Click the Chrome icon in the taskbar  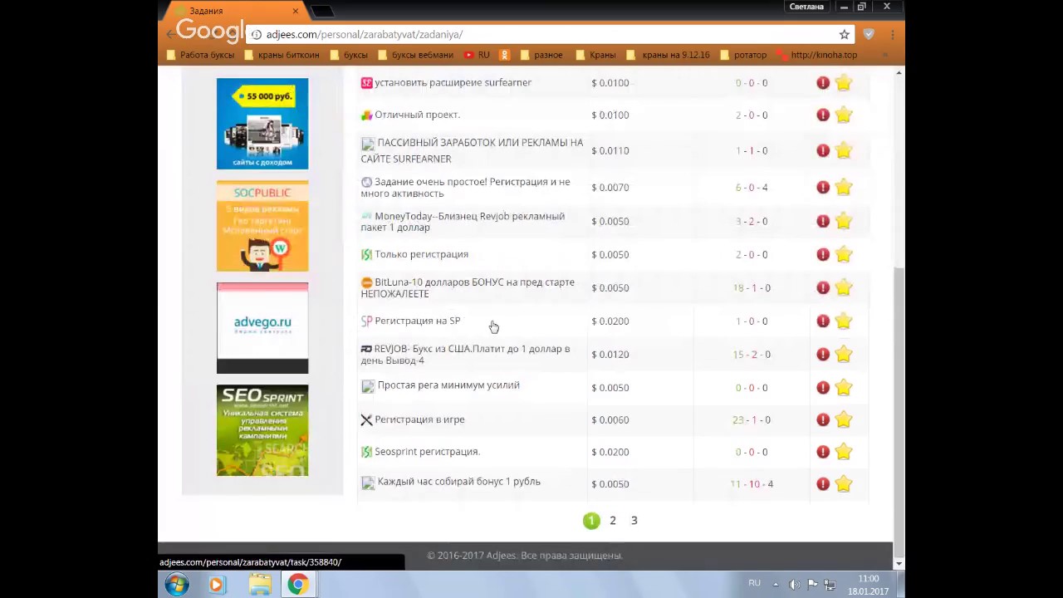298,585
